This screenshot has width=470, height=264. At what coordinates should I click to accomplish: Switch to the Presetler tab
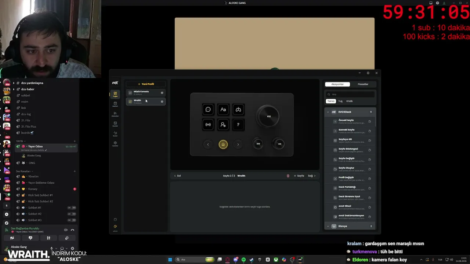point(363,84)
